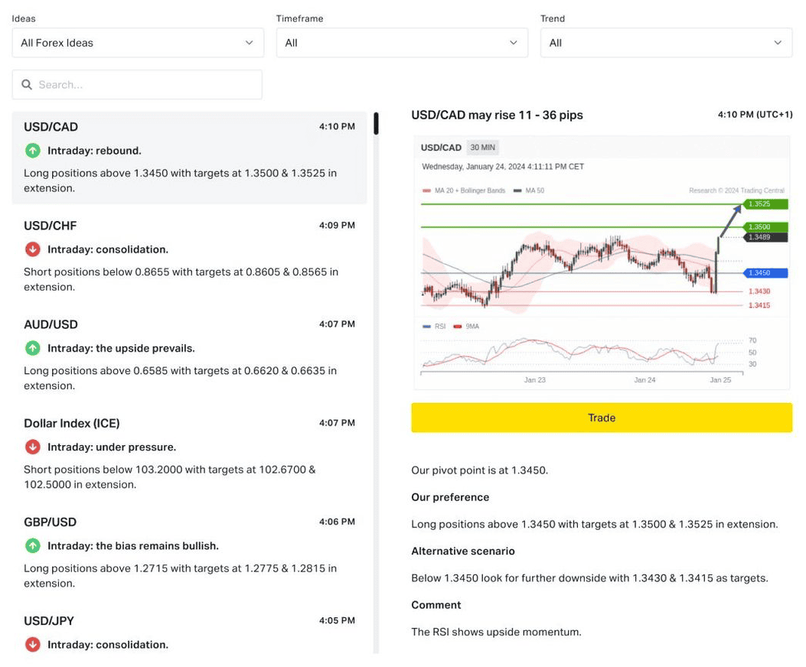806x667 pixels.
Task: Click the 4:06 PM timestamp for GBP/USD
Action: (x=337, y=522)
